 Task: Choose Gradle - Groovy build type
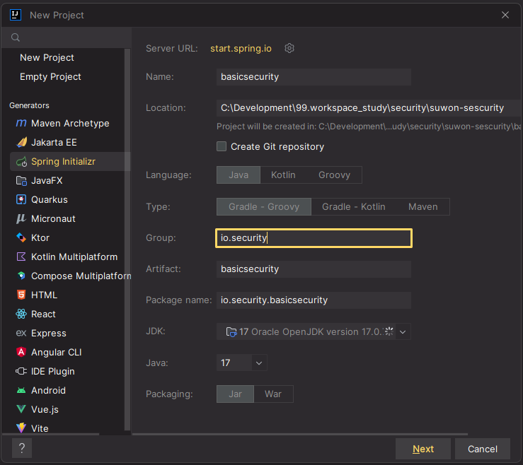click(x=264, y=206)
